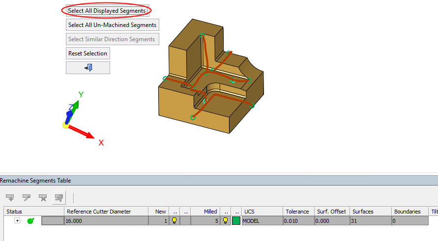Click the delete segment row toolbar icon
Image resolution: width=438 pixels, height=241 pixels.
coord(43,198)
